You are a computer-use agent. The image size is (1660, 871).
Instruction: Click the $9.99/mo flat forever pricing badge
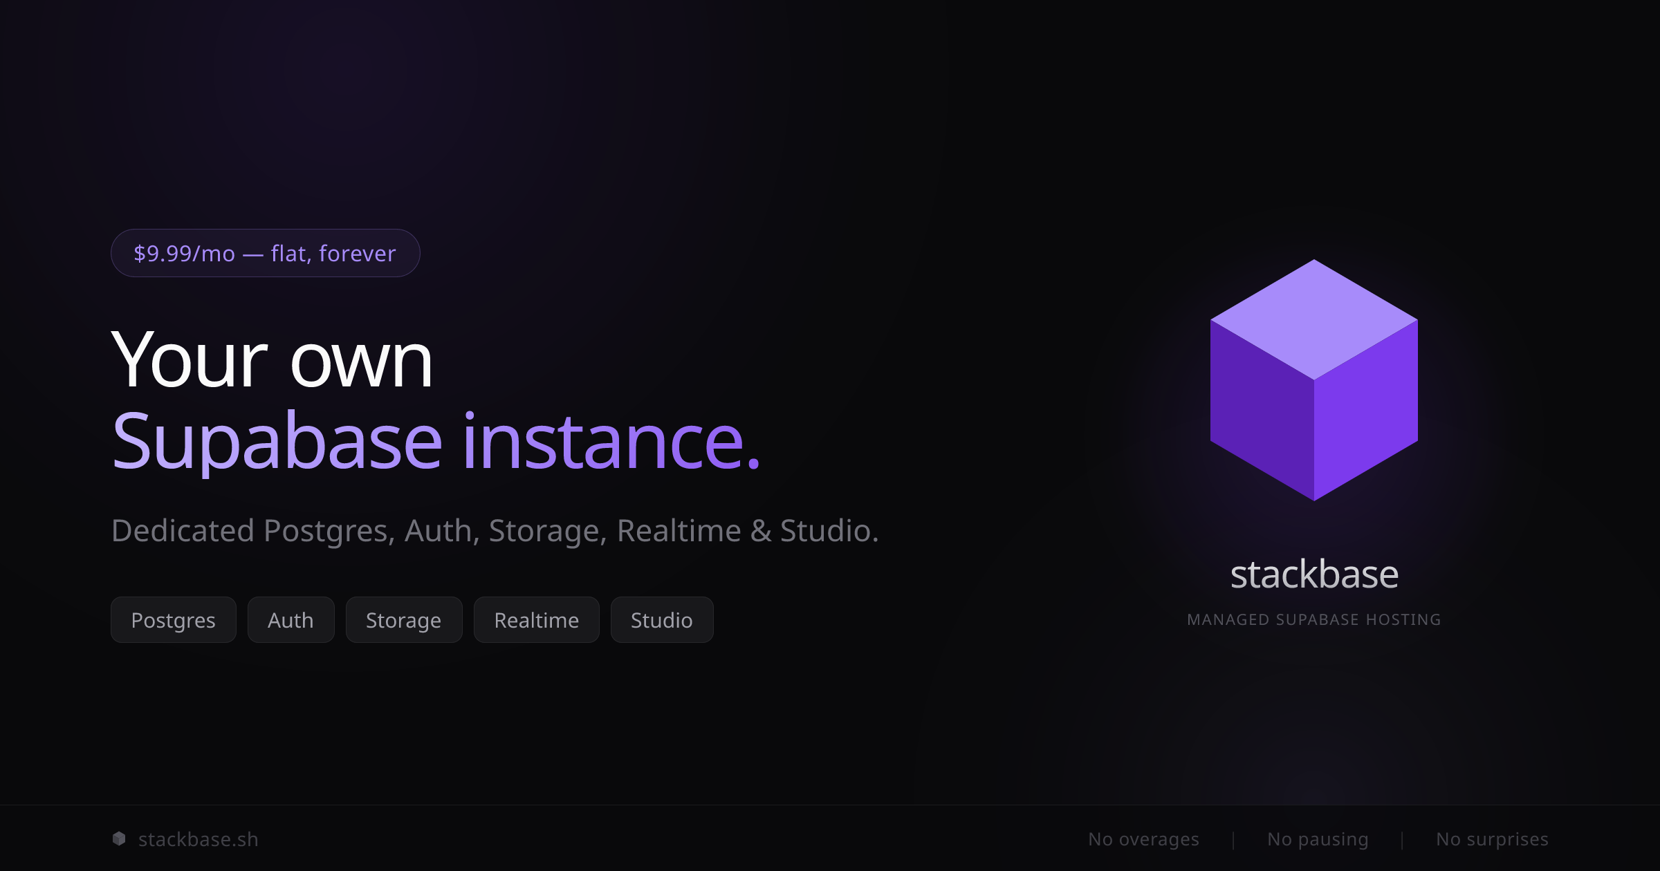pos(265,253)
